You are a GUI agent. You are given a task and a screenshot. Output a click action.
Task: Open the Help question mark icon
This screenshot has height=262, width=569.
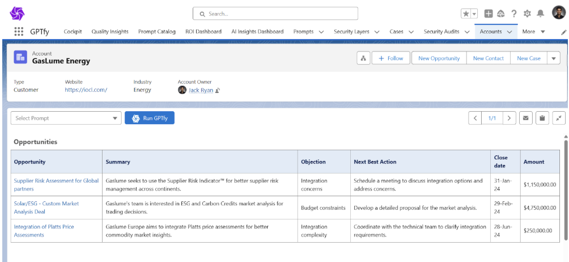514,14
